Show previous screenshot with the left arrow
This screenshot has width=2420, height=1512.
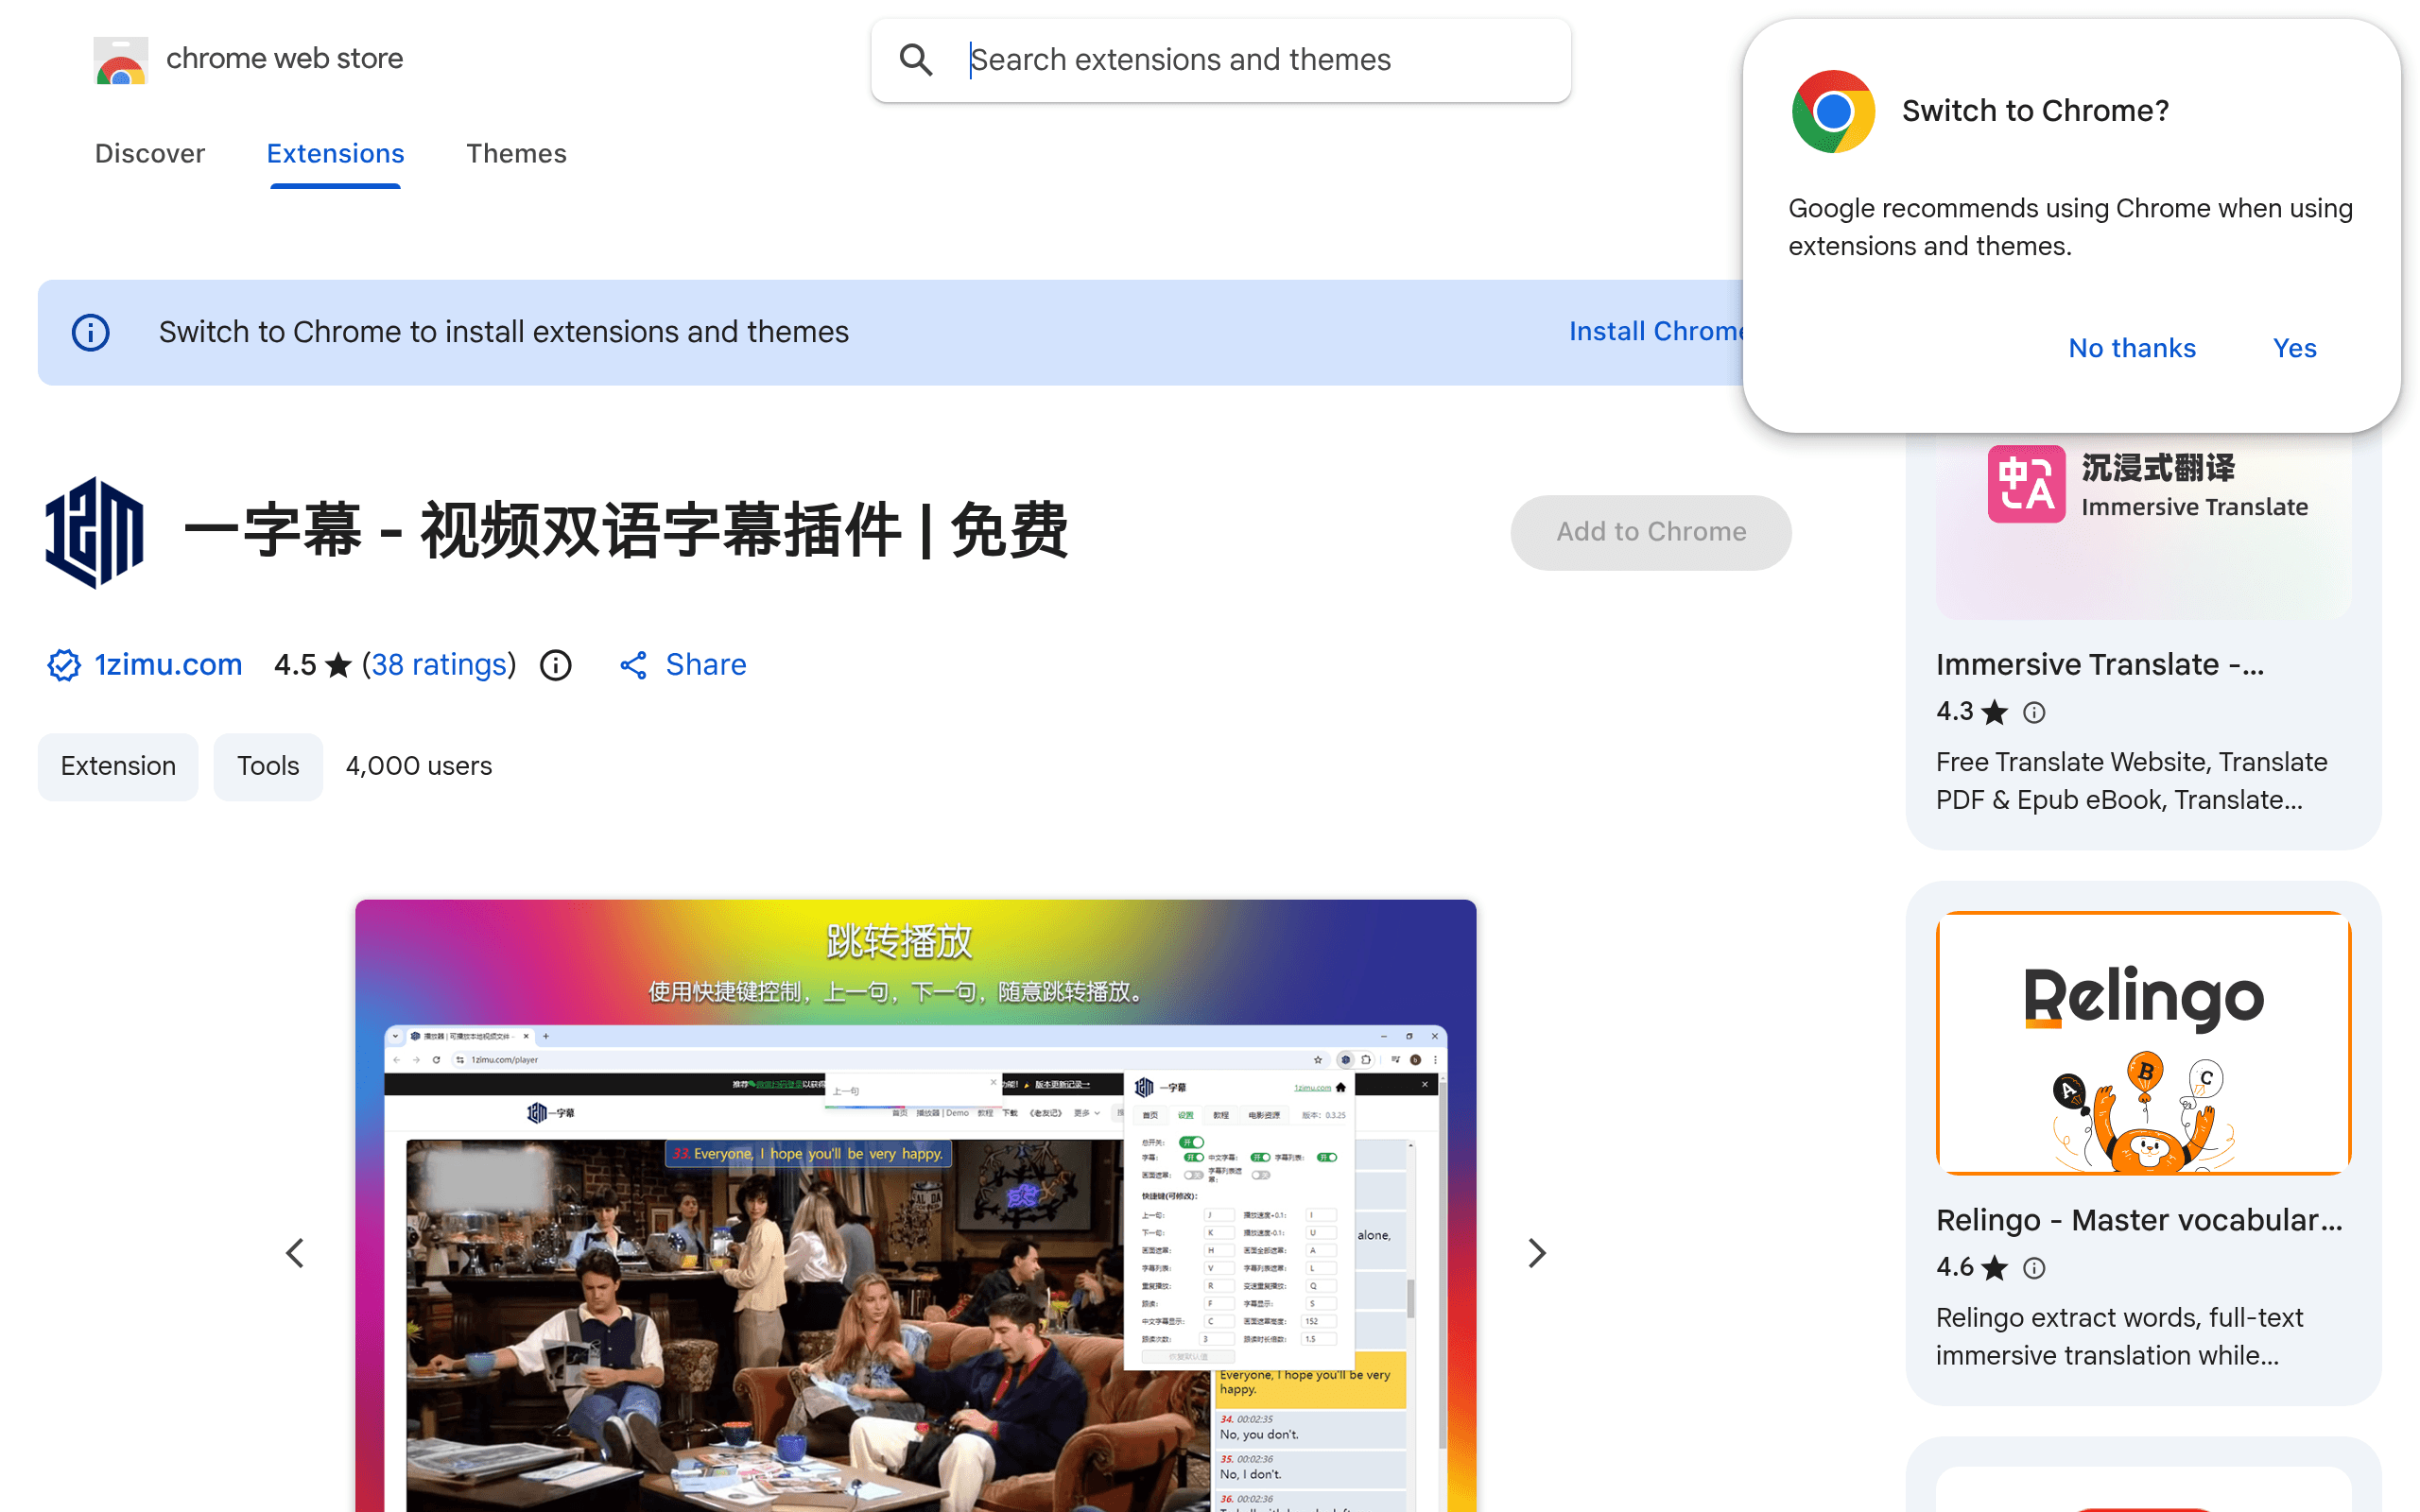tap(295, 1253)
